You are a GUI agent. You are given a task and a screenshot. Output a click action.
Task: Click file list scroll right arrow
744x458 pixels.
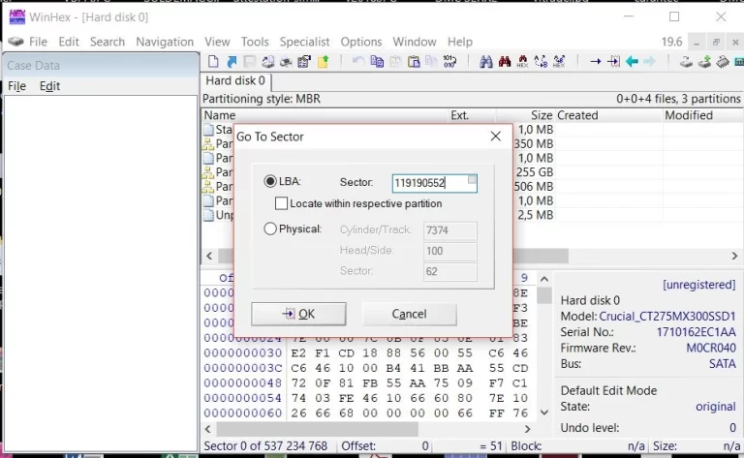tap(734, 256)
